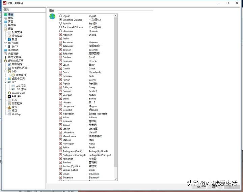243x192 pixels.
Task: Click the 警告 warning triangle icon
Action: (x=9, y=107)
